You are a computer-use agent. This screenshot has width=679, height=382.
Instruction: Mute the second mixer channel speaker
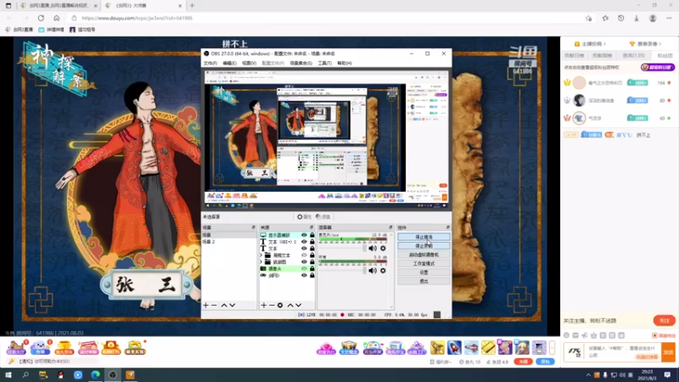point(373,271)
